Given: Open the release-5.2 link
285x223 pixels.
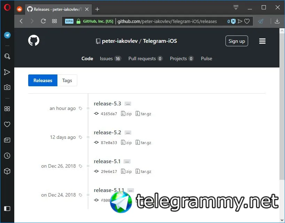Looking at the screenshot, I should click(x=107, y=133).
